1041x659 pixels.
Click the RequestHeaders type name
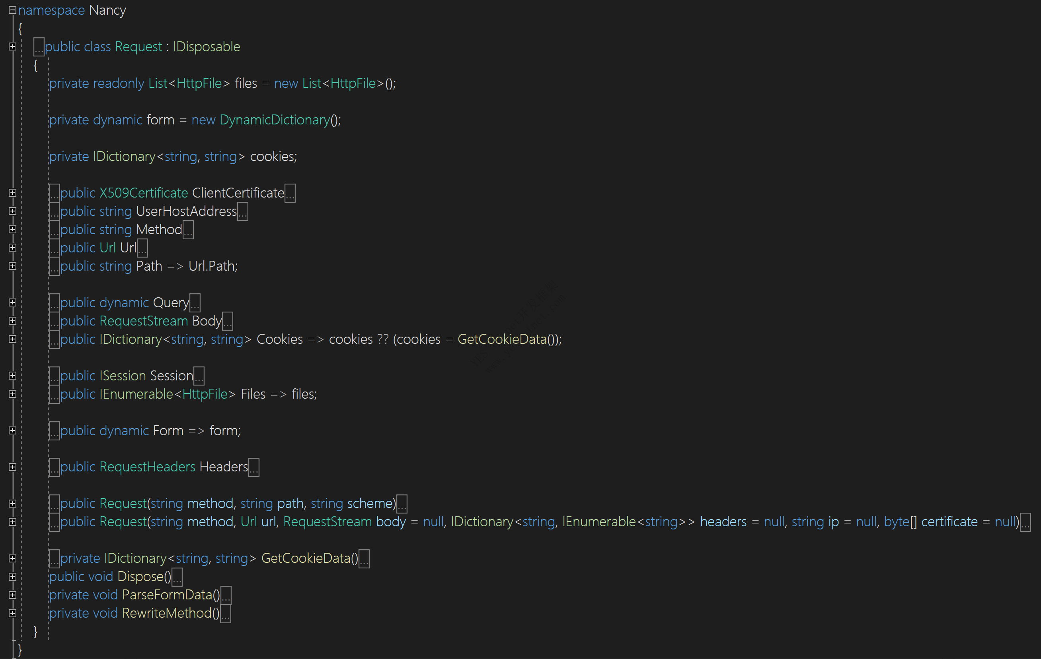click(x=147, y=467)
